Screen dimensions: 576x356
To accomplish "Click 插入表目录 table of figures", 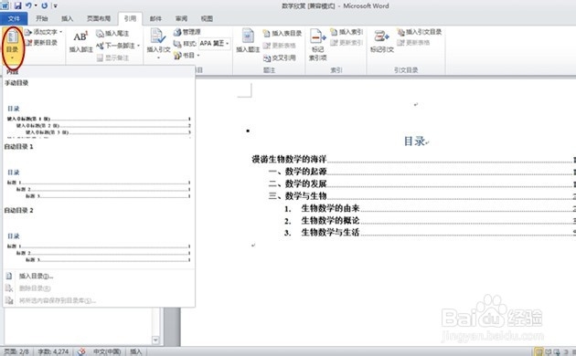I will click(x=283, y=34).
